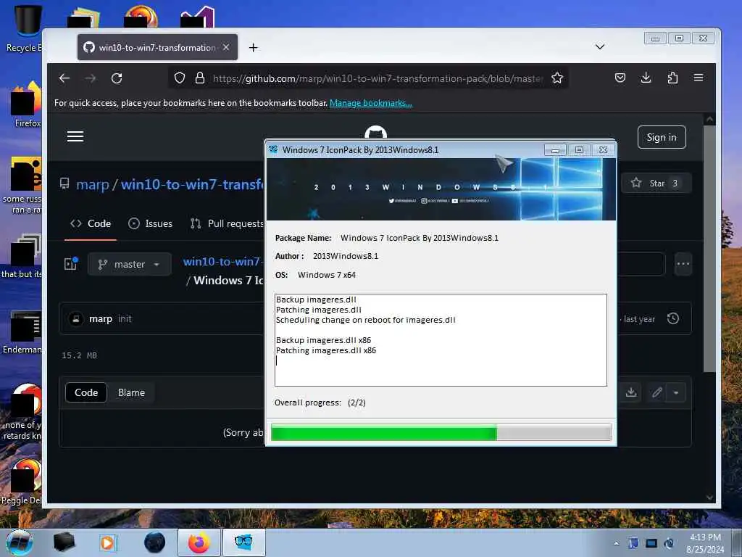Screen dimensions: 742x557
Task: Go to GitHub homepage via Octocat logo
Action: pyautogui.click(x=376, y=133)
